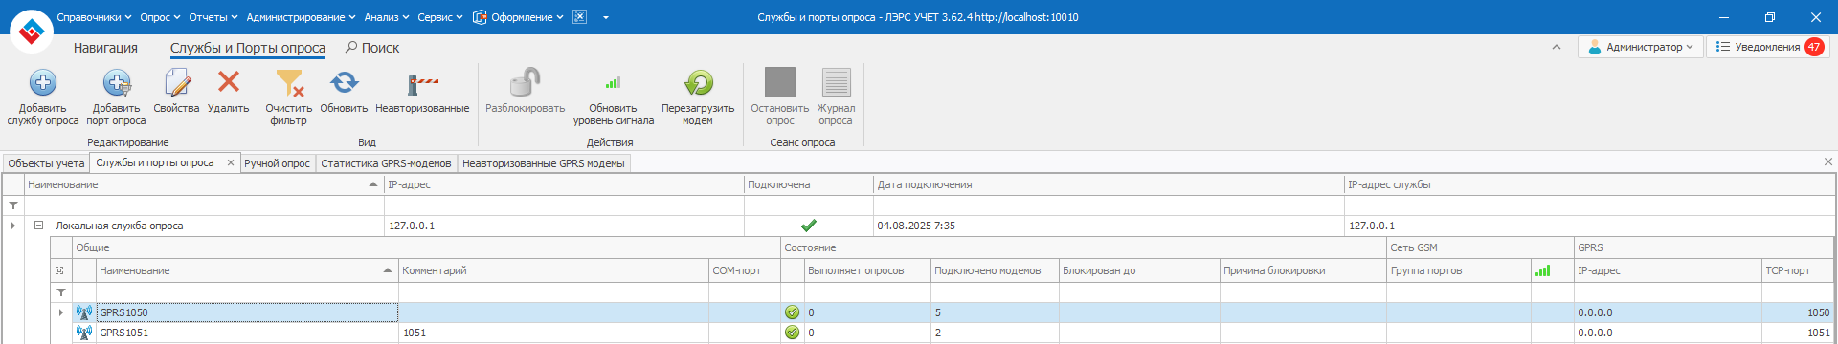The height and width of the screenshot is (344, 1838).
Task: Open the Администратор user dropdown
Action: click(1640, 47)
